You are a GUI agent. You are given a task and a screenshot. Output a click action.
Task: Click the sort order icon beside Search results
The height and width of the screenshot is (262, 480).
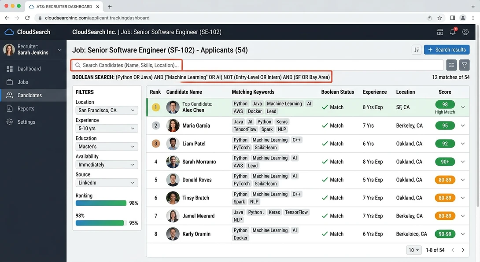417,50
